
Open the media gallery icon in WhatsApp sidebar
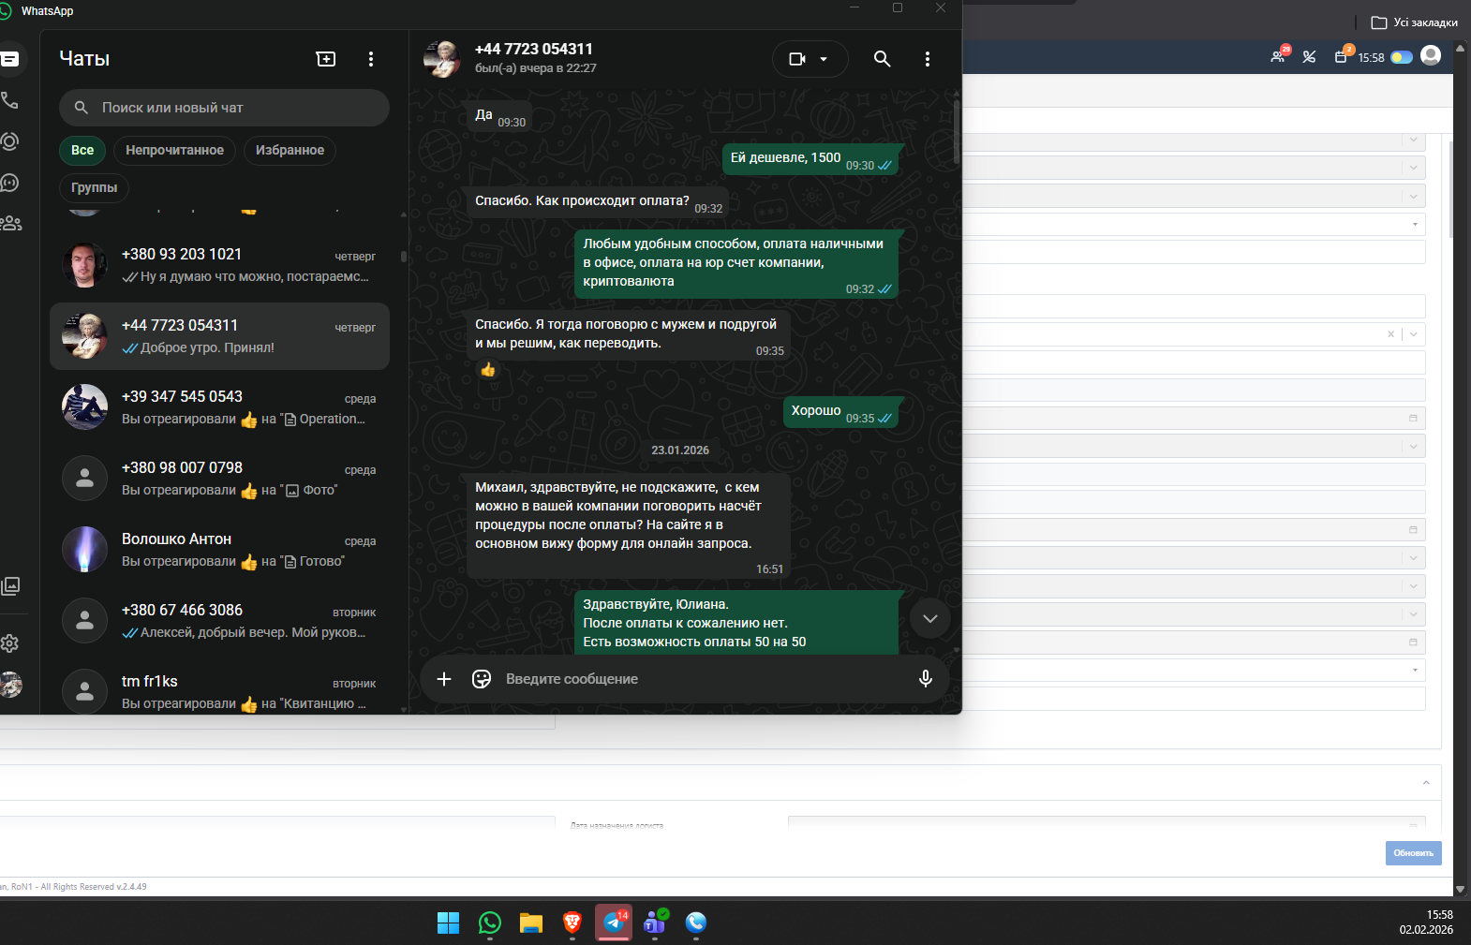click(x=10, y=586)
